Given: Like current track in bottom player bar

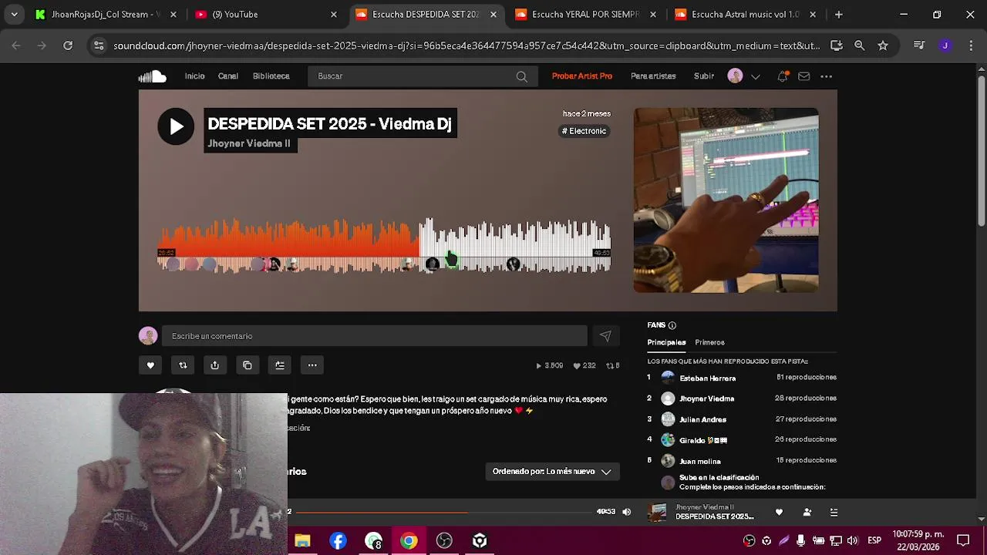Looking at the screenshot, I should [779, 513].
